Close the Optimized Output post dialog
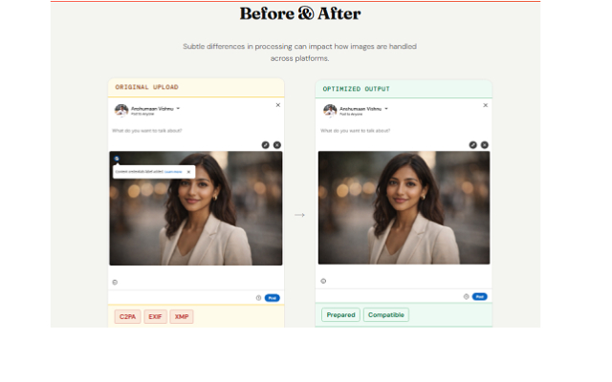 point(486,105)
